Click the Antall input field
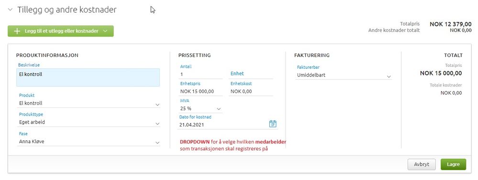Viewport: 478px width, 180px height. (201, 74)
